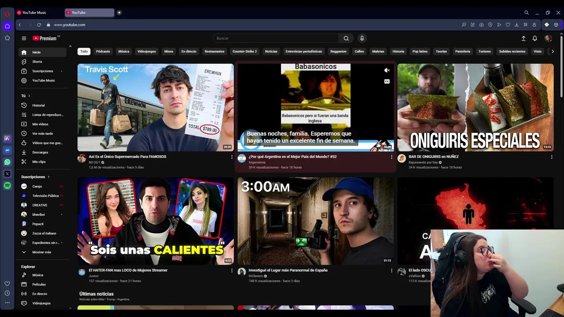Open Facebook Messenger in the Opera sidebar
The height and width of the screenshot is (317, 564).
[7, 150]
